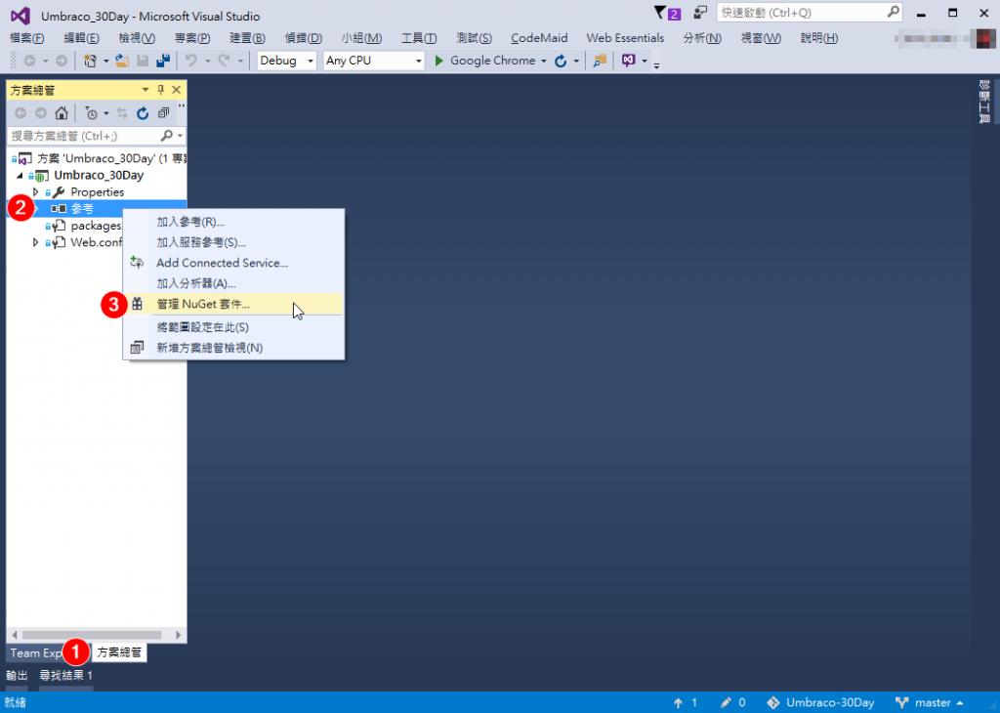Open the 輸出 output tab

18,675
